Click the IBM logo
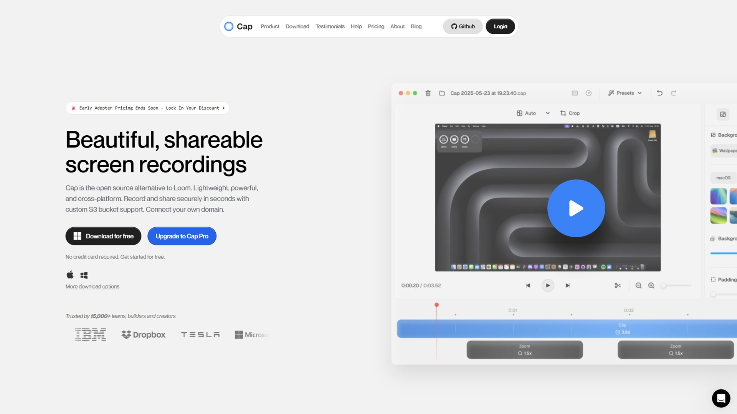 (90, 335)
